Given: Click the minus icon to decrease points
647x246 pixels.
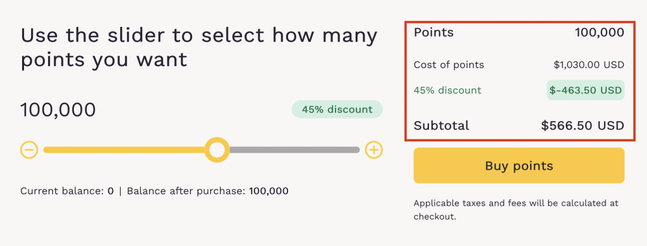Looking at the screenshot, I should [29, 149].
